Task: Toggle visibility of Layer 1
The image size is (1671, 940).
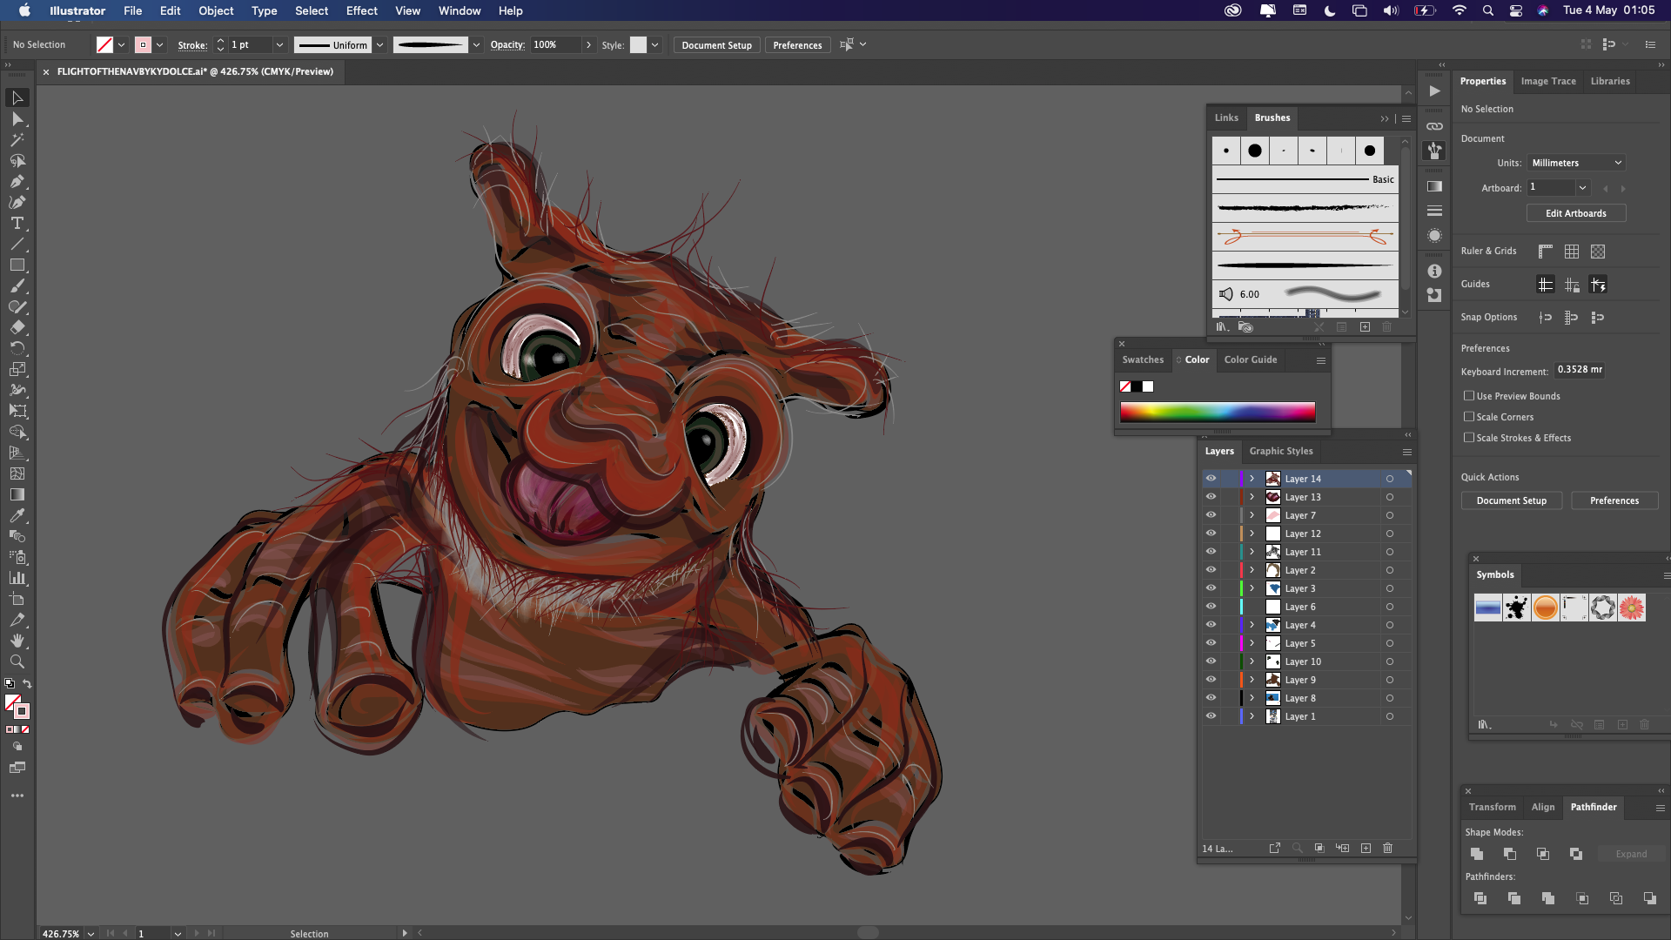Action: click(1211, 715)
